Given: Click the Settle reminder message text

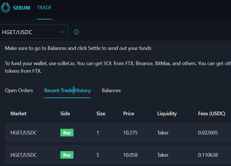Looking at the screenshot, I should point(78,48).
